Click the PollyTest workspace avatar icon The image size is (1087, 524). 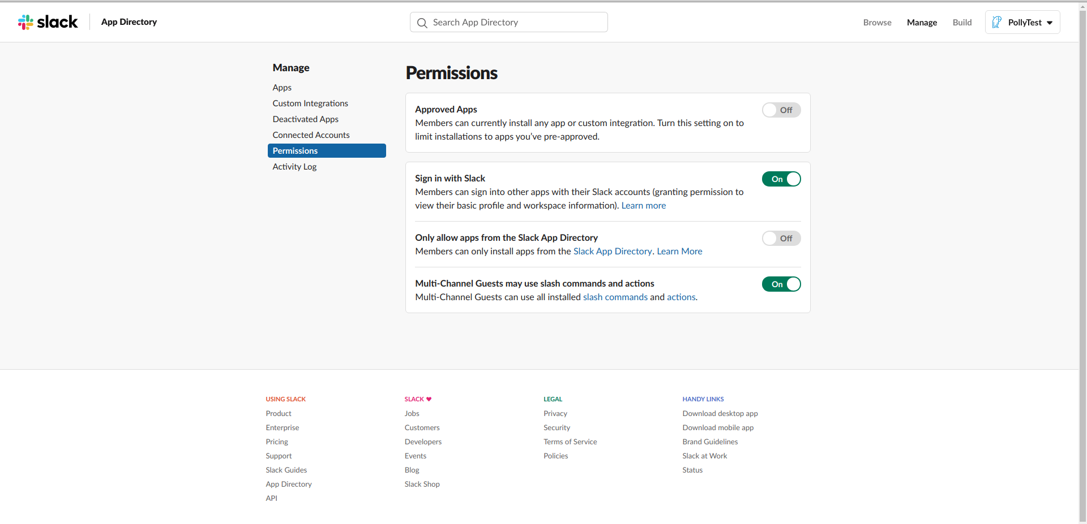pyautogui.click(x=998, y=22)
